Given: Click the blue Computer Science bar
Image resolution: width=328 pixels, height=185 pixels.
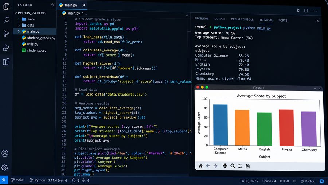Looking at the screenshot, I should tap(220, 125).
